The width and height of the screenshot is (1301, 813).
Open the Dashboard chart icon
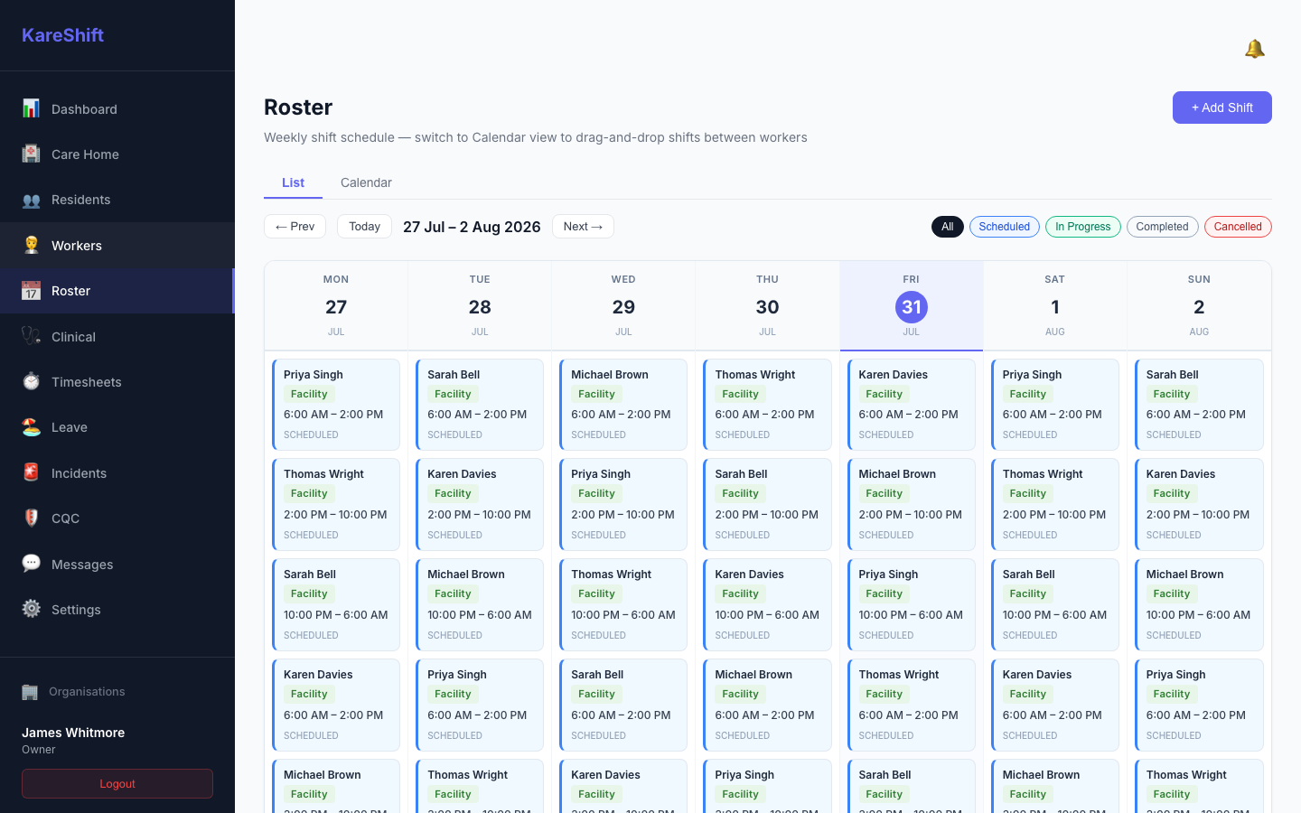click(31, 108)
